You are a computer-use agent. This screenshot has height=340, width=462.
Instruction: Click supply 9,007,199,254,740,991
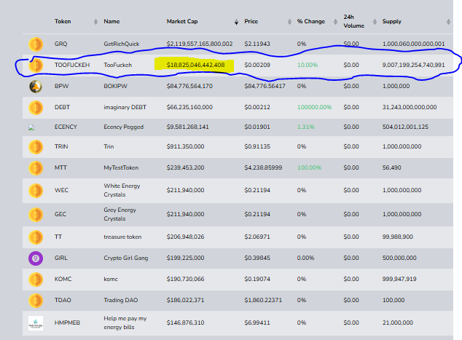tap(414, 65)
